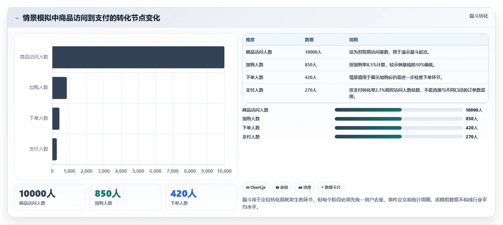Viewport: 503px width, 225px height.
Task: Click the description starting 按支付转化率2.7%
Action: [x=417, y=93]
